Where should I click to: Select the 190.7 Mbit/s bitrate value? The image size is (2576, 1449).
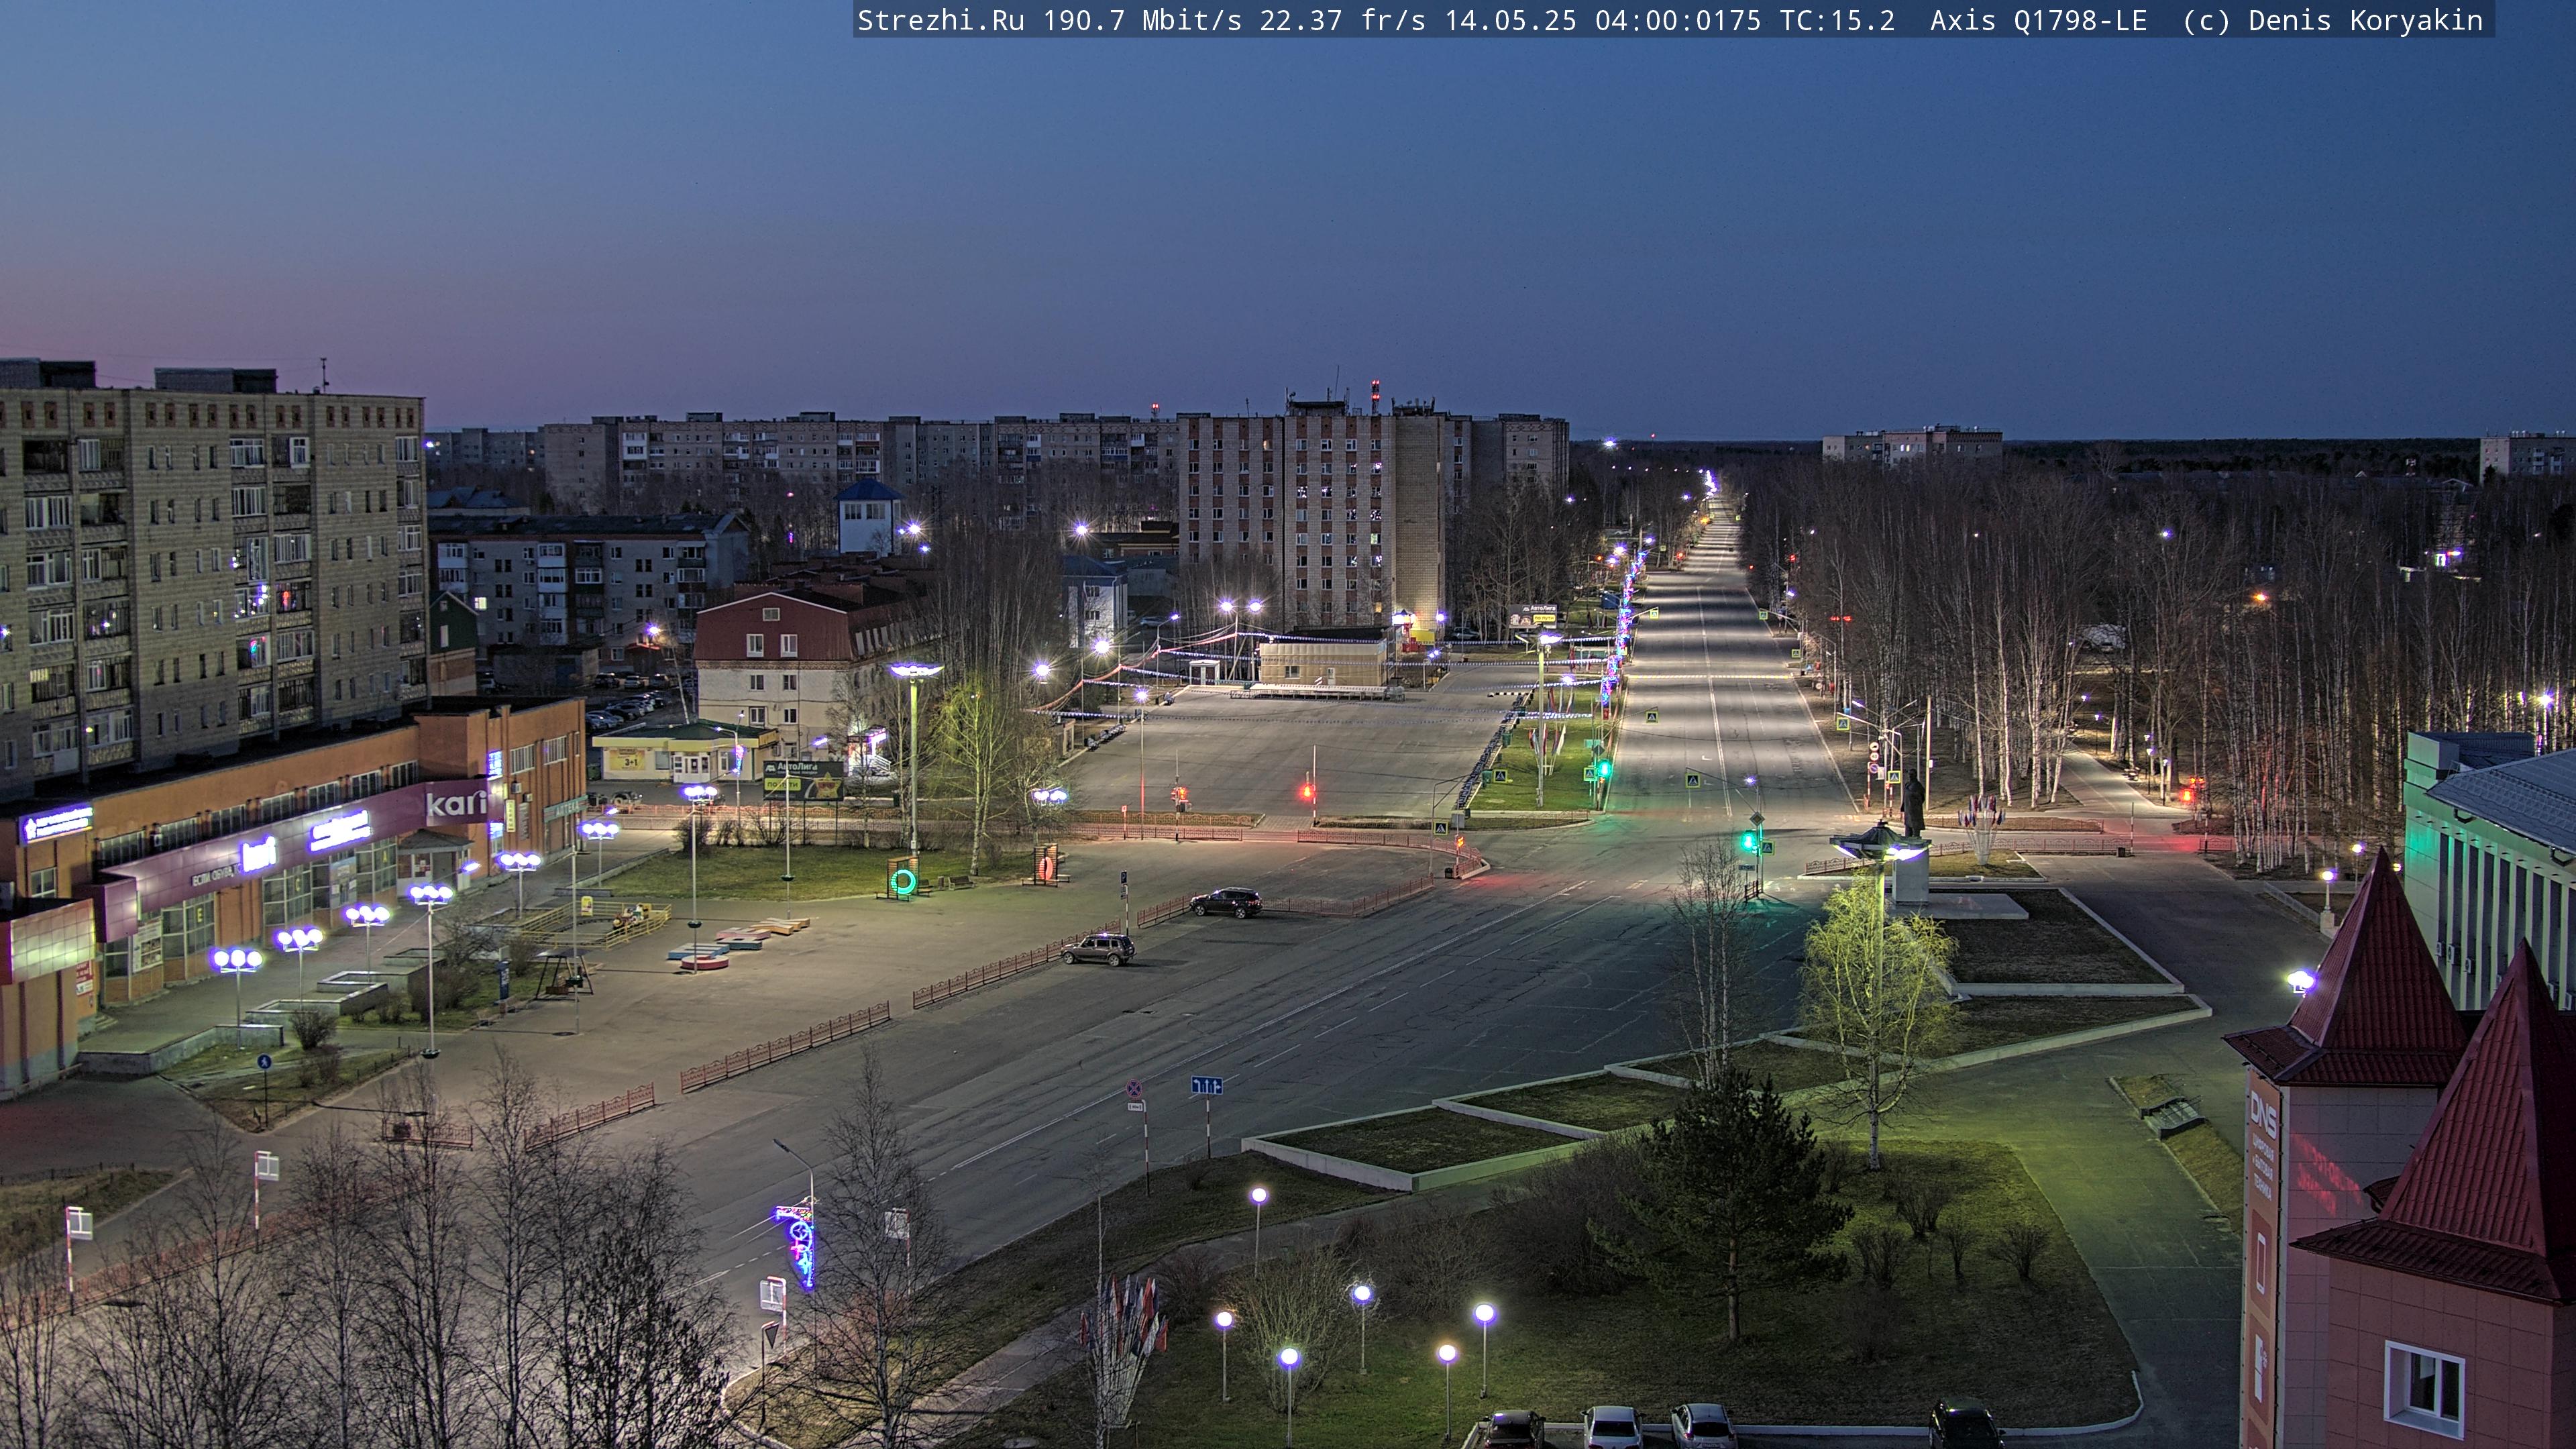[x=1142, y=21]
